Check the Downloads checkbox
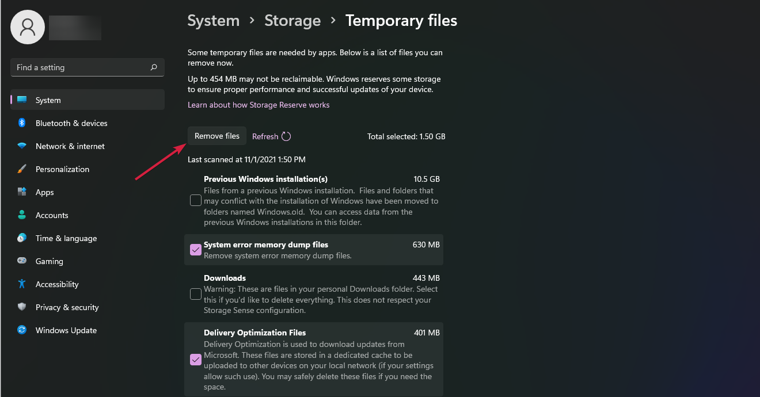Screen dimensions: 760x397 coord(196,294)
